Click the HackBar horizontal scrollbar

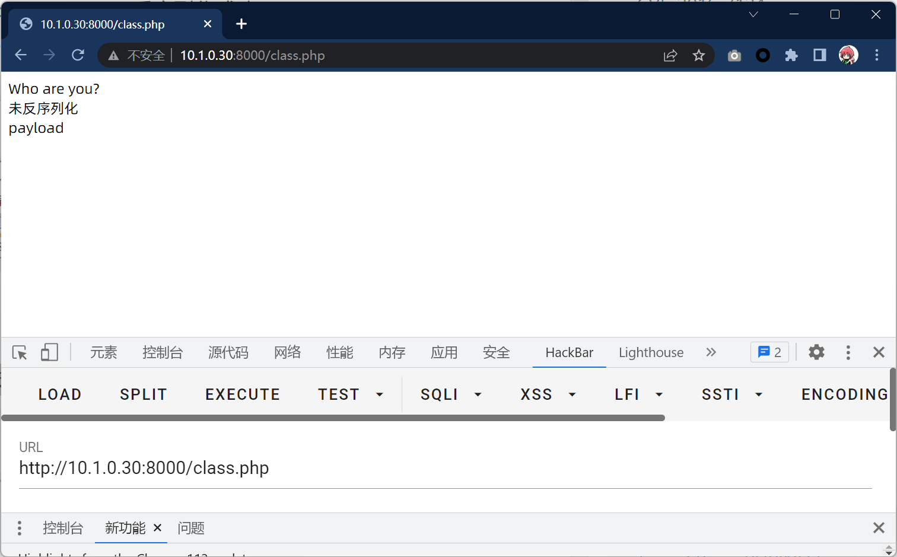pyautogui.click(x=332, y=418)
